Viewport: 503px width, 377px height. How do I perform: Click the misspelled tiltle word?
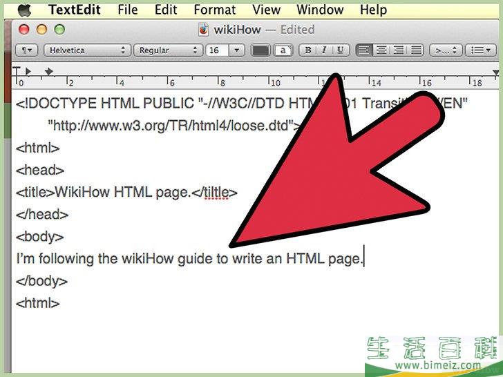[216, 193]
